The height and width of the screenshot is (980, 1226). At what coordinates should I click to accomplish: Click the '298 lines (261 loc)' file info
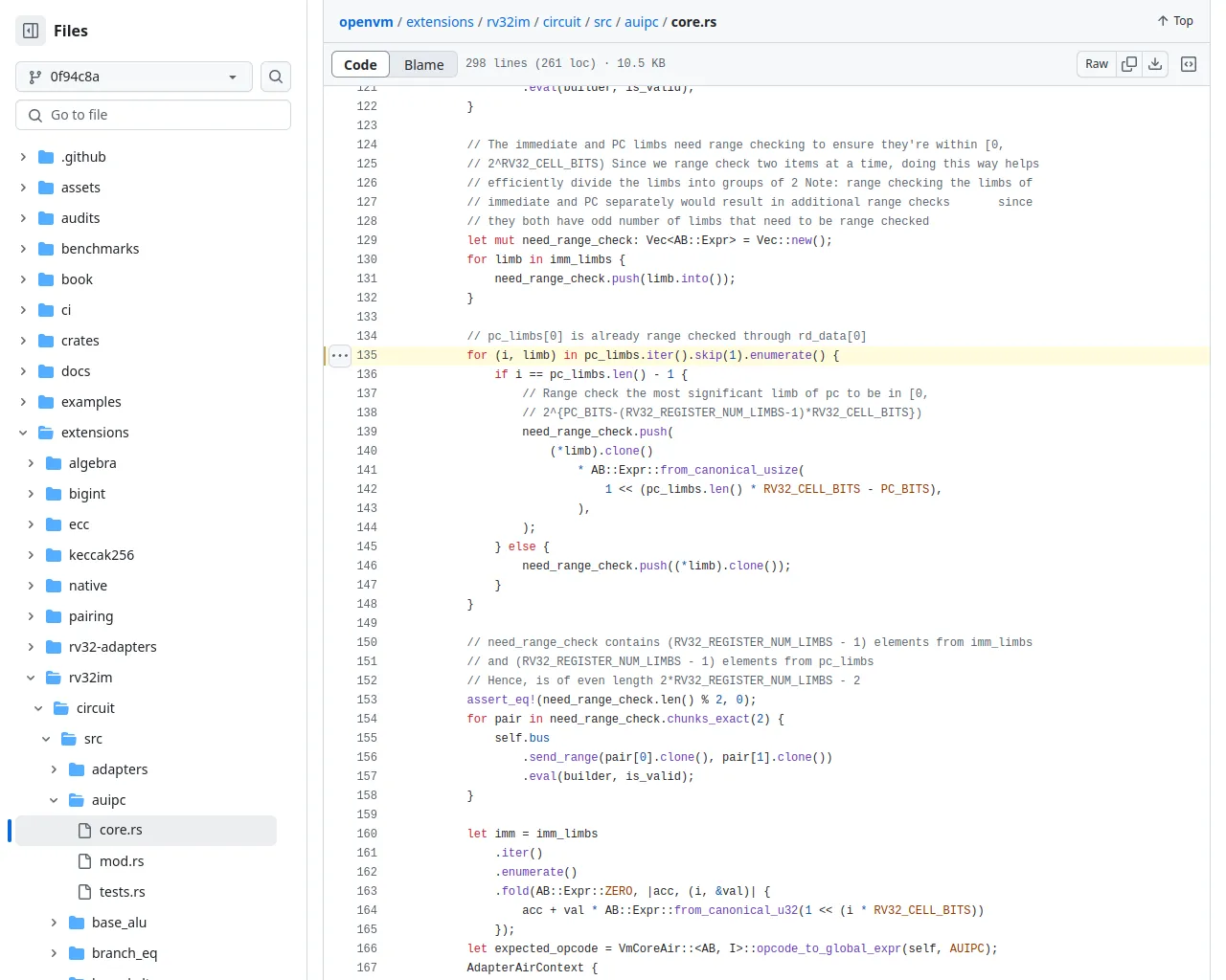click(x=531, y=63)
